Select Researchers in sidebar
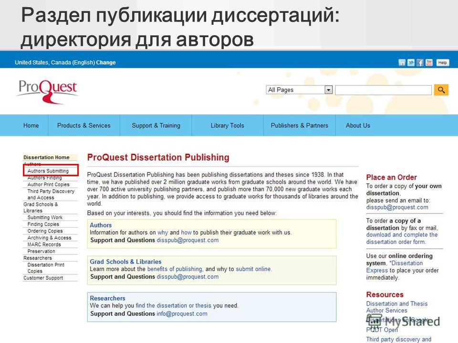458x343 pixels. coord(38,258)
